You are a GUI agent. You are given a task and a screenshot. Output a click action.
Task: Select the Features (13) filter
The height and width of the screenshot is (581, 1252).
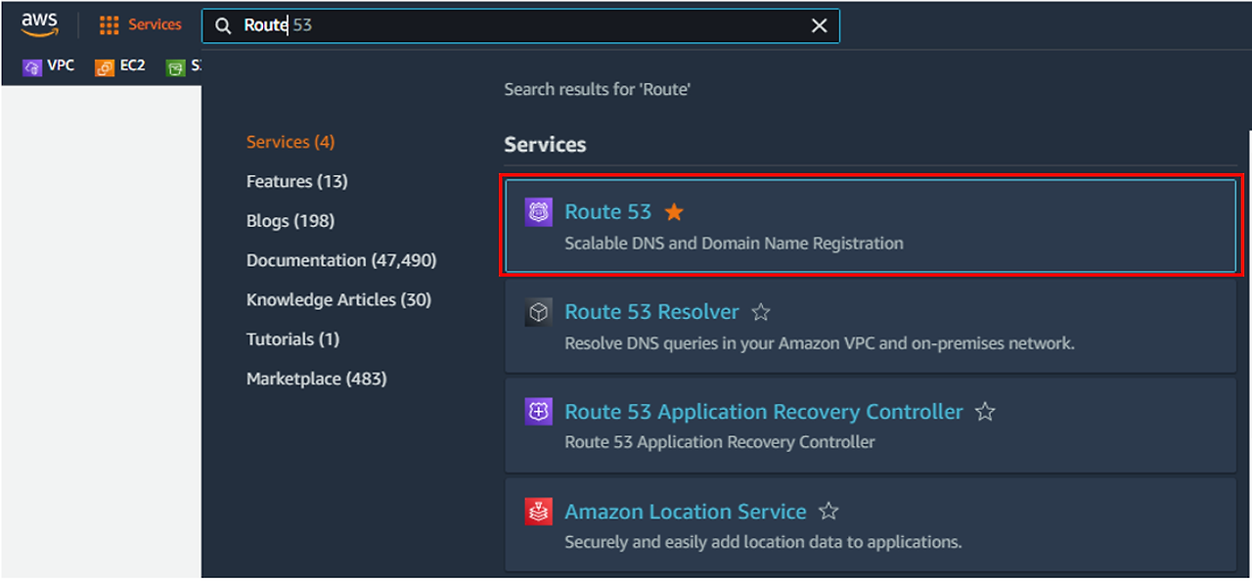[297, 181]
